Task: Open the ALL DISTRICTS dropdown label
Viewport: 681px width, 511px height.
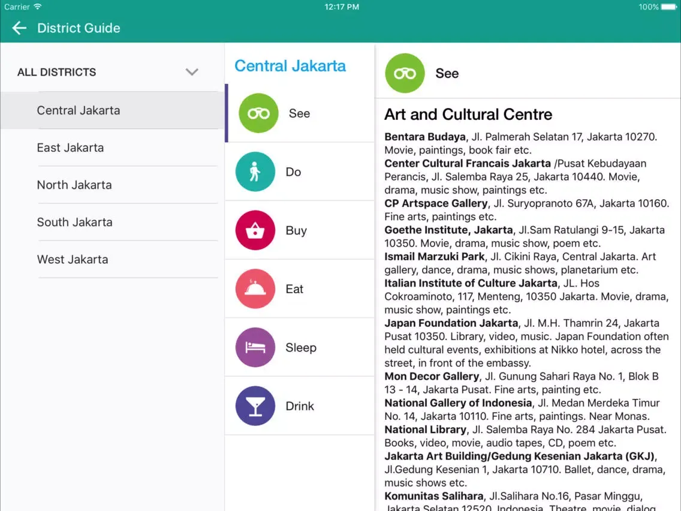Action: (56, 72)
